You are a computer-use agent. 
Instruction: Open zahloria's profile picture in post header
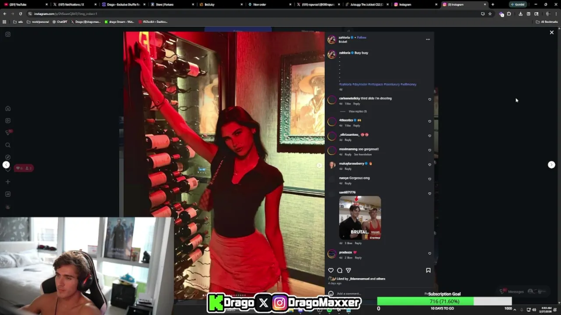(332, 40)
